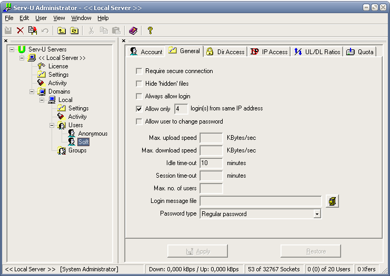Click the Max. download speed field
The height and width of the screenshot is (276, 390).
tap(211, 150)
